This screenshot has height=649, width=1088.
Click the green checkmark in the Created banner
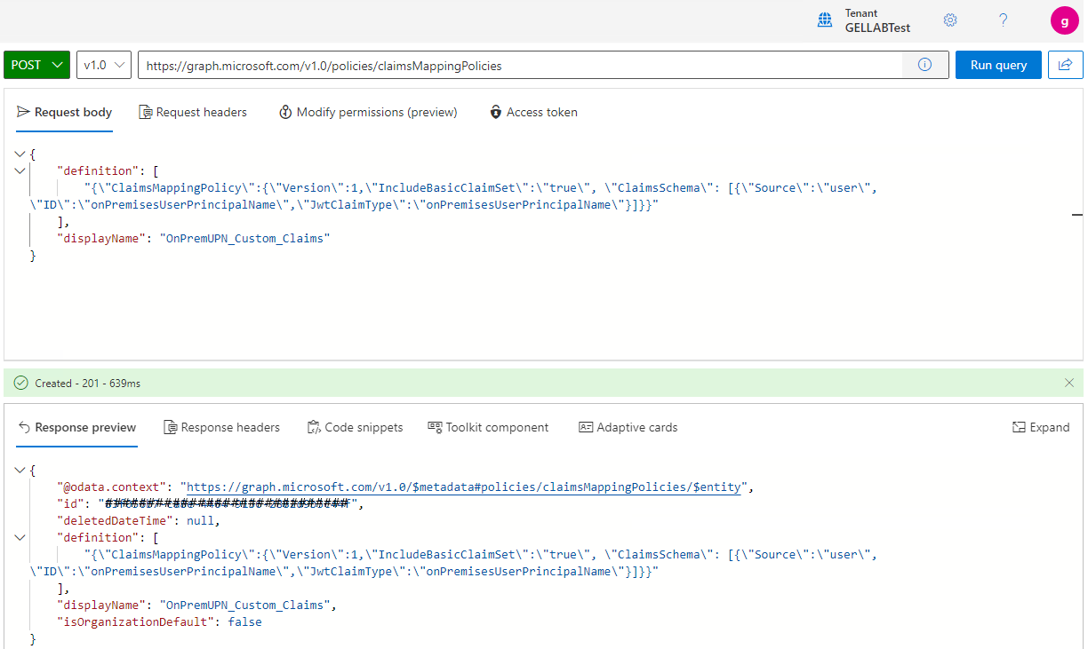tap(20, 383)
